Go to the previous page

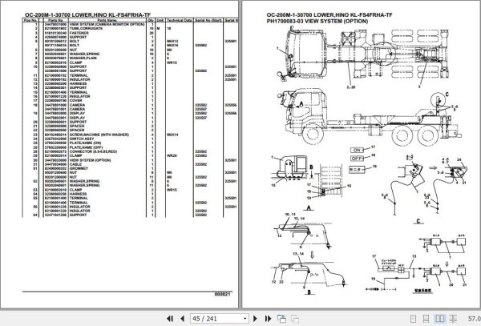tap(182, 319)
